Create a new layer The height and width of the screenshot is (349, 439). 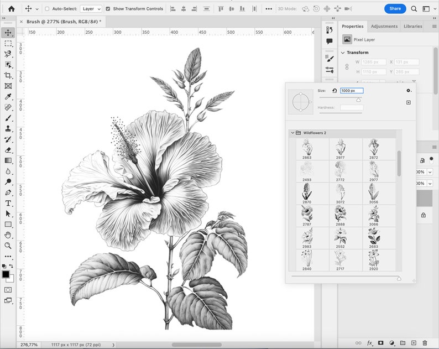pyautogui.click(x=414, y=343)
